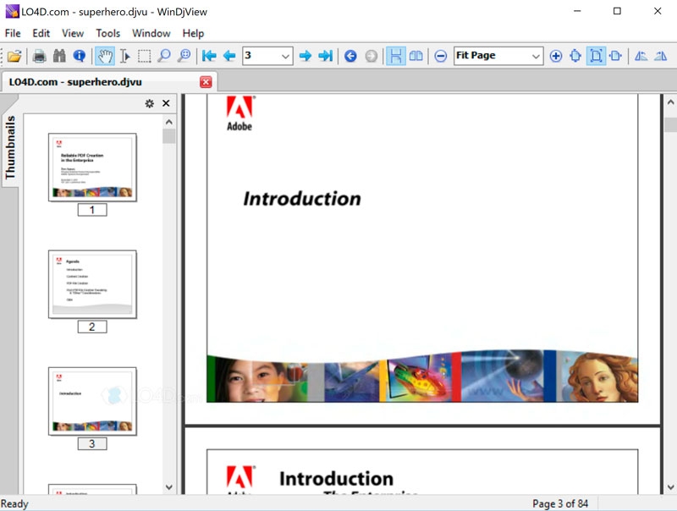Go to the first page
The width and height of the screenshot is (677, 511).
coord(209,56)
